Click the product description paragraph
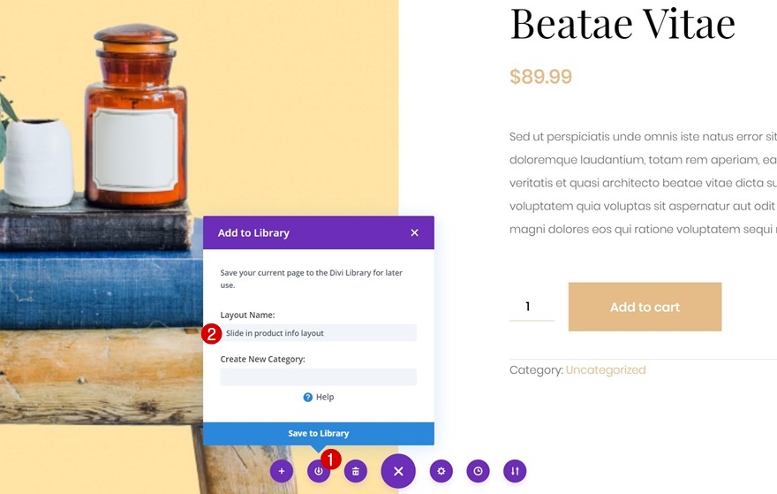777x494 pixels. [x=643, y=183]
